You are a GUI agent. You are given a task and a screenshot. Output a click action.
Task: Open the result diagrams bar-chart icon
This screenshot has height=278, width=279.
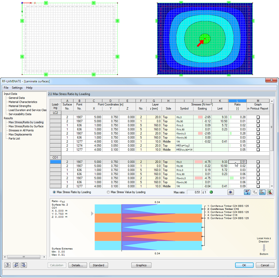pyautogui.click(x=262, y=192)
